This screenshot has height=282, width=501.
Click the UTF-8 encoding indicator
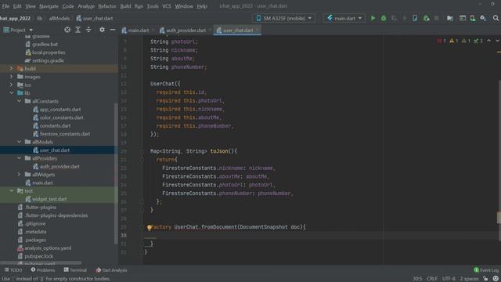click(x=449, y=279)
